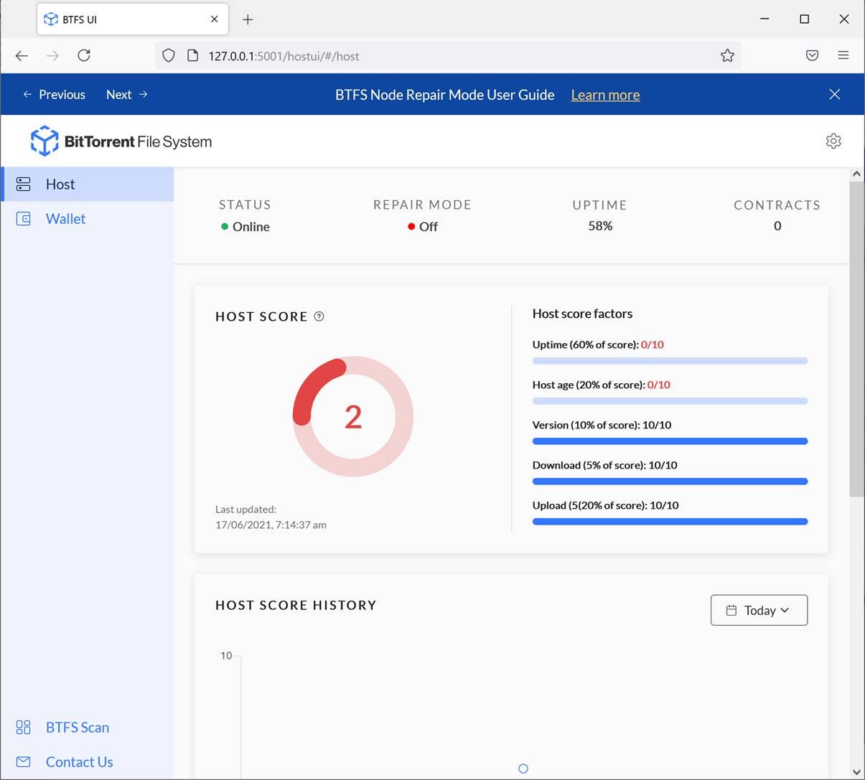Open the Pocket save icon

pos(812,56)
